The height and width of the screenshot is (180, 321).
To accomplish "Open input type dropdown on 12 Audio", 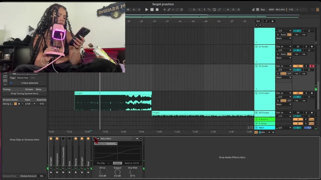I will coord(284,66).
